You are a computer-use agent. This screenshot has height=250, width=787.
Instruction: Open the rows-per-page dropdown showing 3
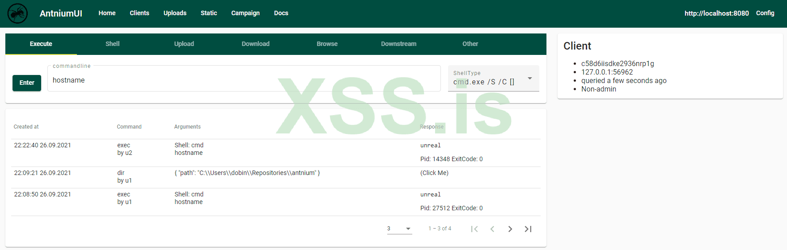tap(399, 229)
